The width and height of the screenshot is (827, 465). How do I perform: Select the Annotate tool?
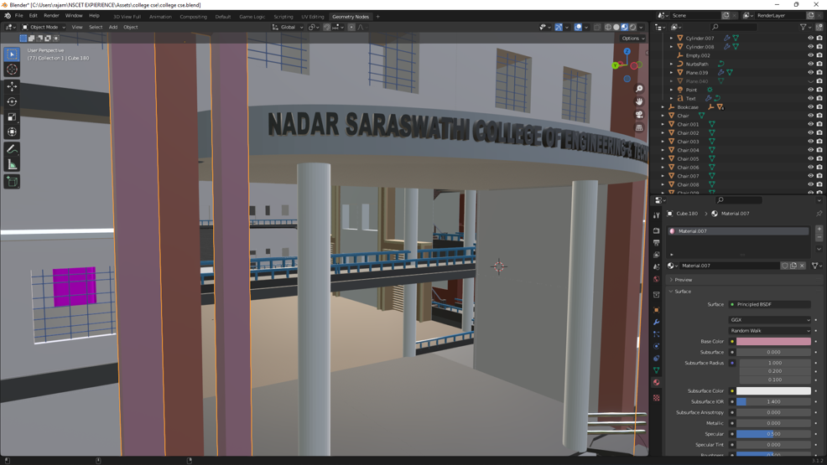point(12,150)
